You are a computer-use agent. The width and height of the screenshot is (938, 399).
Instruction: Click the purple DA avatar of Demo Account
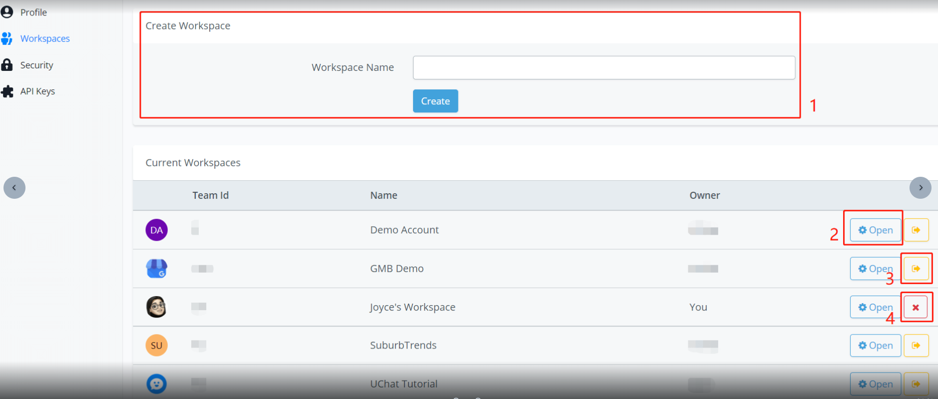[x=156, y=230]
